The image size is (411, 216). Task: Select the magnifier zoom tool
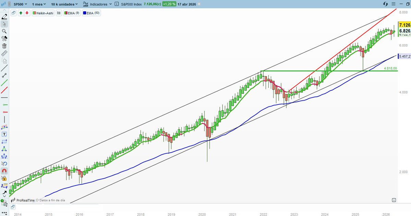point(4,31)
